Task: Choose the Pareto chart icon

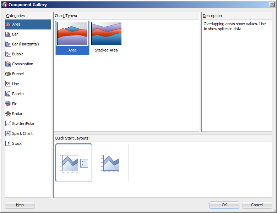Action: (x=8, y=94)
